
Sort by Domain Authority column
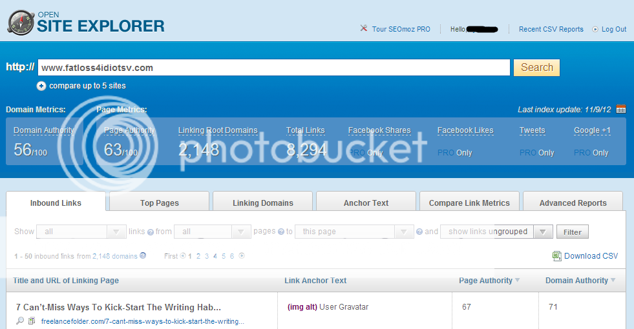[580, 280]
